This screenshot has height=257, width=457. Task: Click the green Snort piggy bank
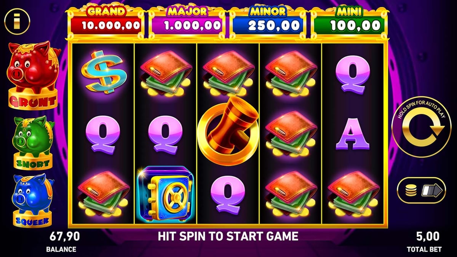[x=32, y=142]
